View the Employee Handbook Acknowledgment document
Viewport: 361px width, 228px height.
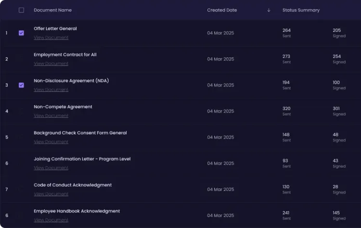[51, 220]
